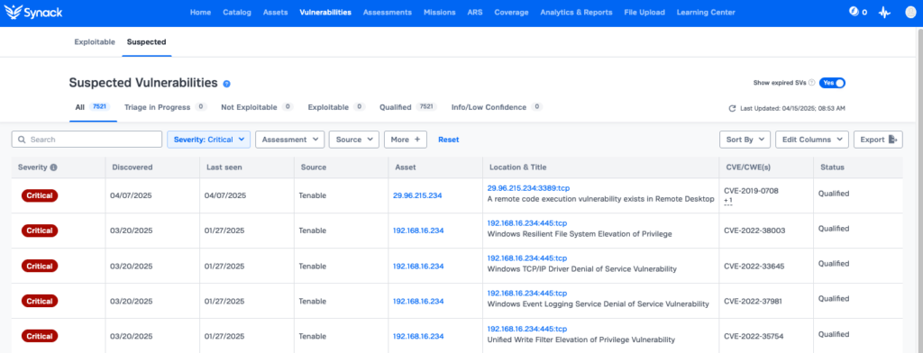Screen dimensions: 923x353
Task: Click the Search input field
Action: (87, 140)
